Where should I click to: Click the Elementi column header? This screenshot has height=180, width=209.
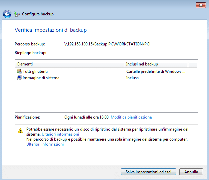point(70,64)
